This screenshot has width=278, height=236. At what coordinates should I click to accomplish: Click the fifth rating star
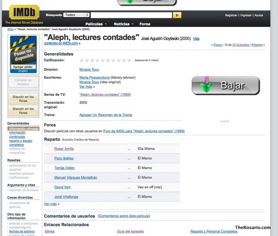click(x=103, y=61)
